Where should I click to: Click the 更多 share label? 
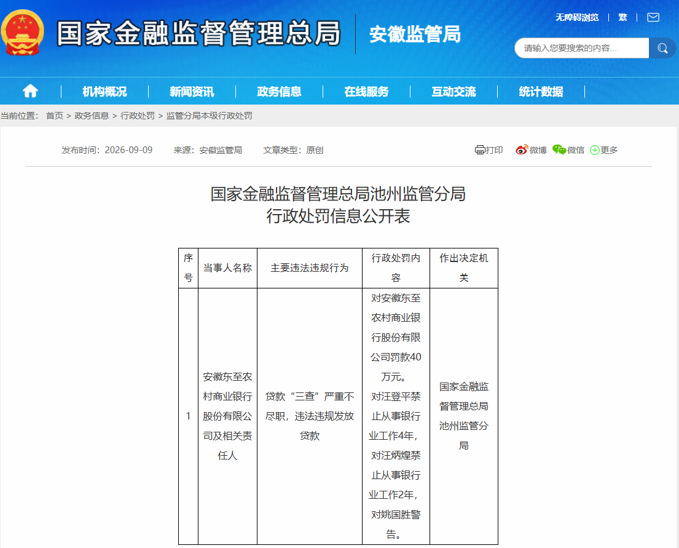click(610, 150)
